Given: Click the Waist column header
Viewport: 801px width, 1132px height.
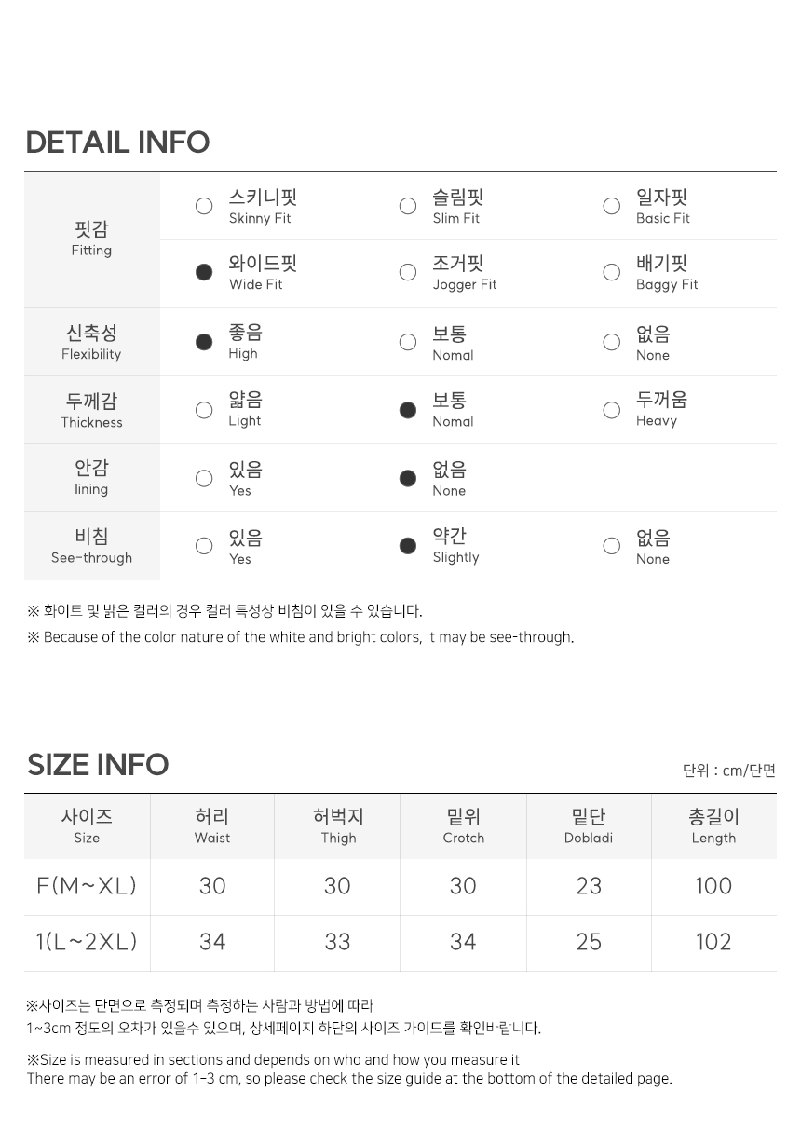Looking at the screenshot, I should coord(212,826).
